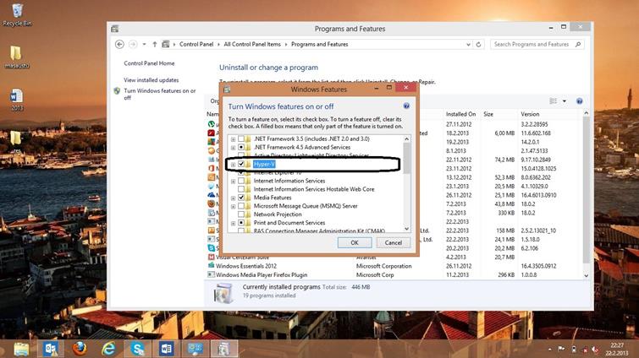Image resolution: width=639 pixels, height=358 pixels.
Task: Select the Hyper-V feature label
Action: pyautogui.click(x=264, y=164)
